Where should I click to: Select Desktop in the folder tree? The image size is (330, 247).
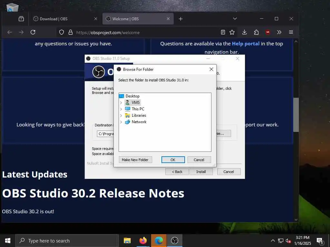tap(132, 96)
